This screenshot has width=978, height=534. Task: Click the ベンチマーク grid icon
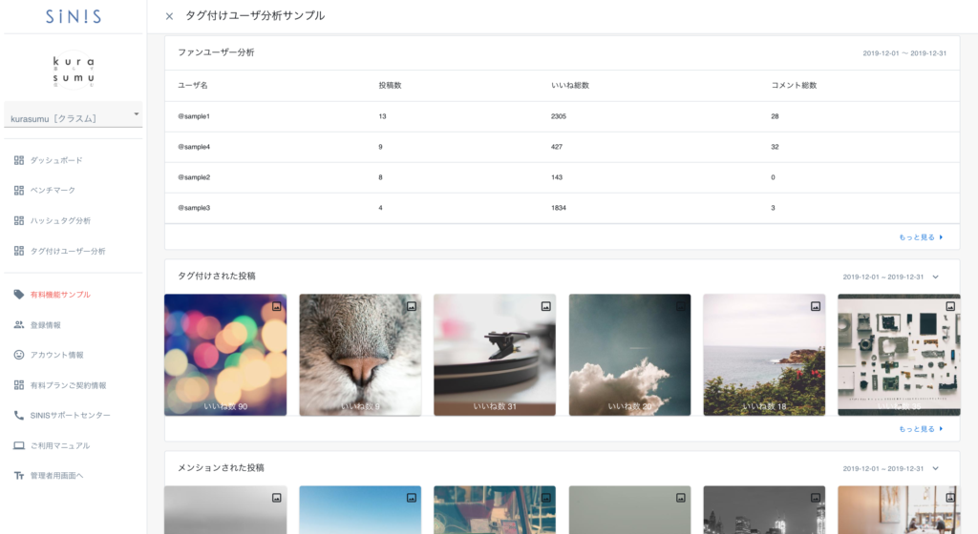coord(19,190)
